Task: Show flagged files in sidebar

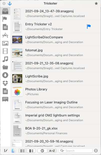Action: click(x=5, y=19)
